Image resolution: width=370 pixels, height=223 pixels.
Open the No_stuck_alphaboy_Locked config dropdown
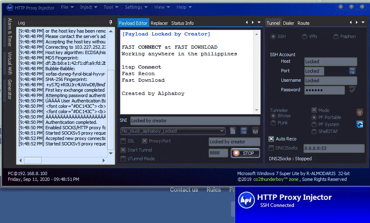[x=173, y=131]
